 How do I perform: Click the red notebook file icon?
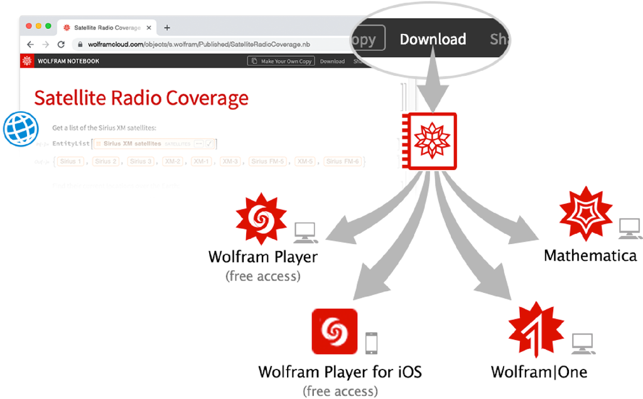[430, 141]
